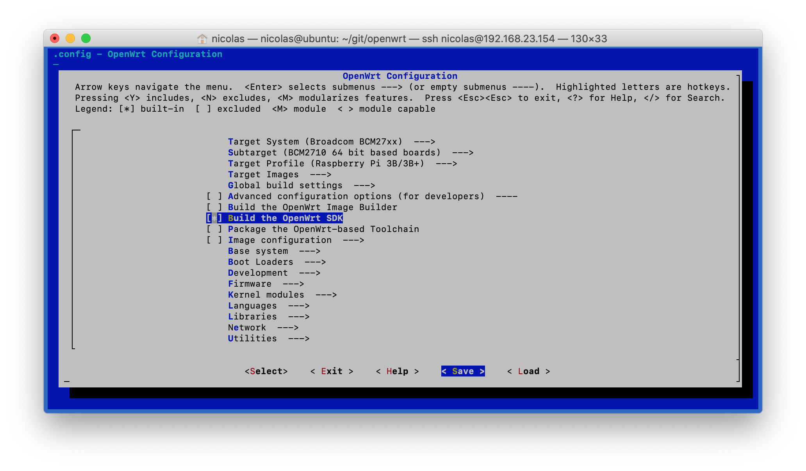Viewport: 806px width, 471px height.
Task: Select the Global build settings entry
Action: click(285, 186)
